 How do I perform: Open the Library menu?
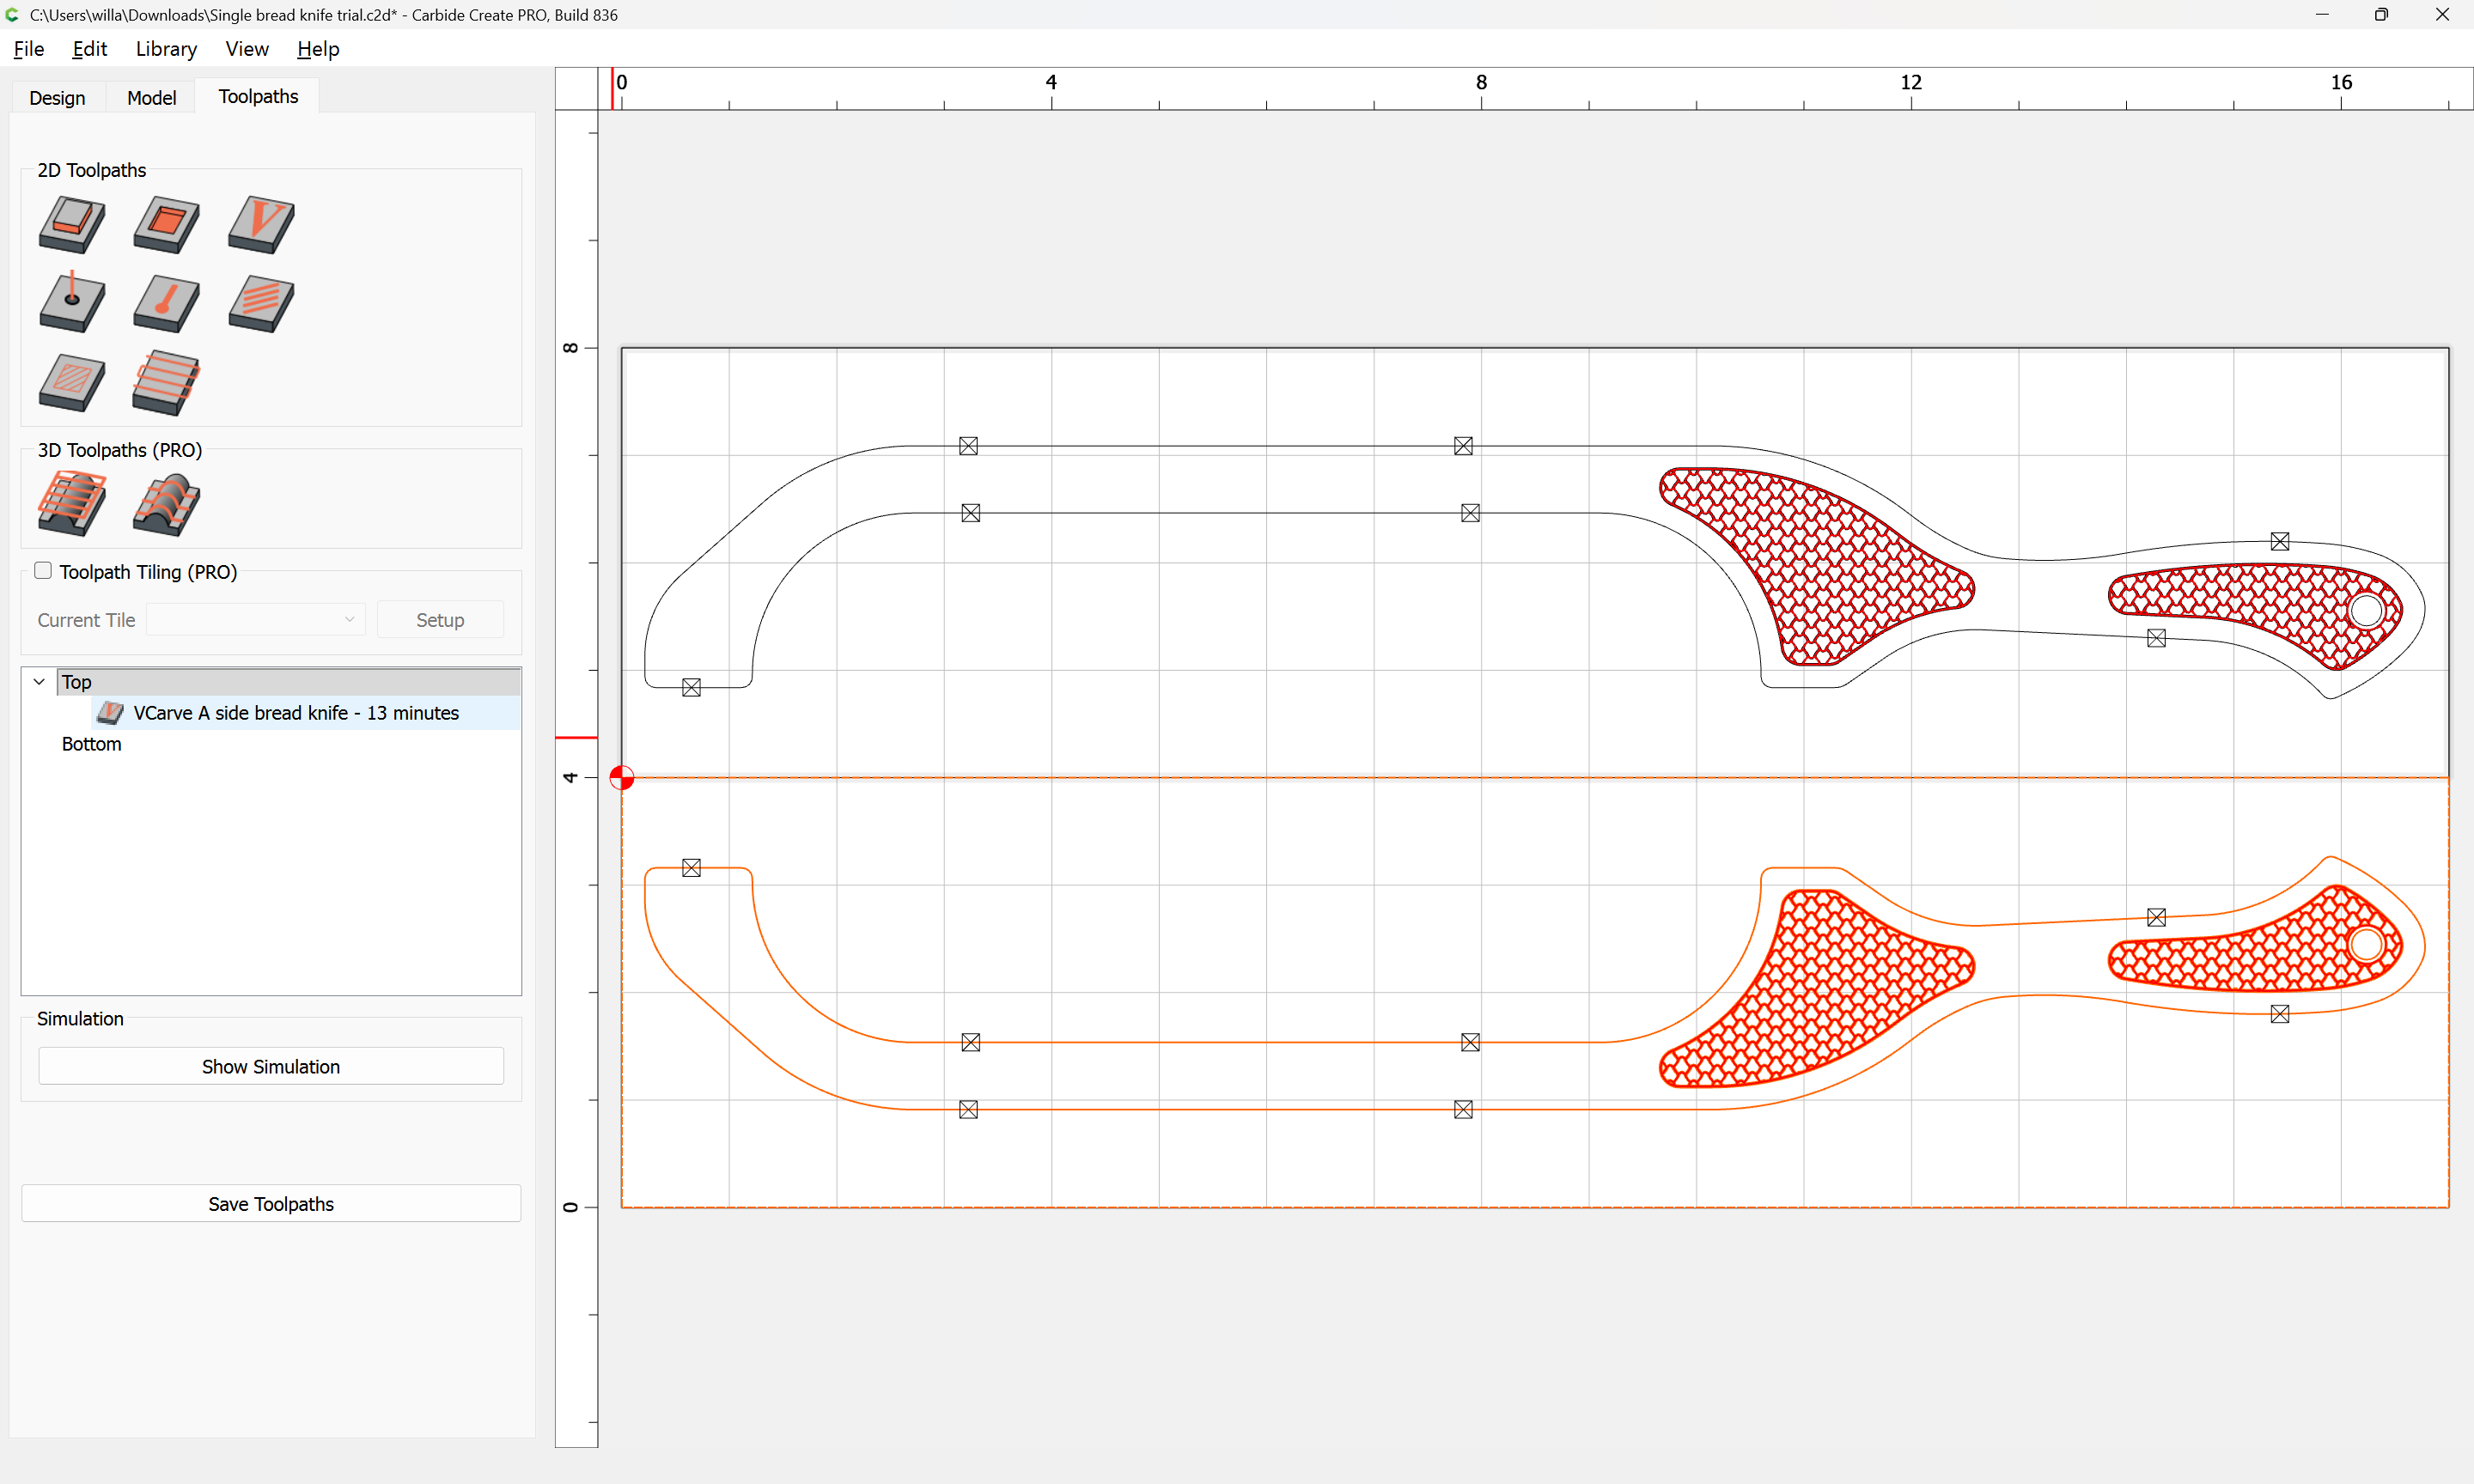coord(166,49)
